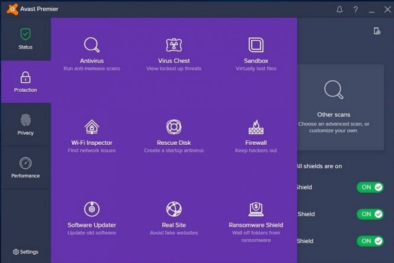Click the Virus Chest title text
This screenshot has height=263, width=394.
[174, 61]
